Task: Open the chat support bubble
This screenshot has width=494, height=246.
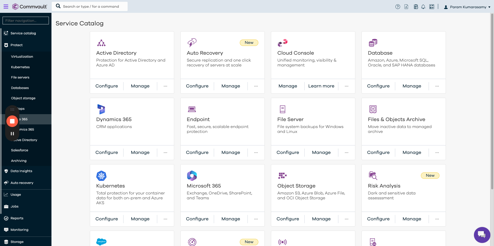Action: coord(482,235)
